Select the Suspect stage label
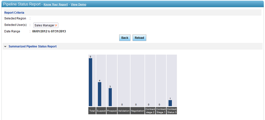265x120 pixels. pyautogui.click(x=101, y=111)
